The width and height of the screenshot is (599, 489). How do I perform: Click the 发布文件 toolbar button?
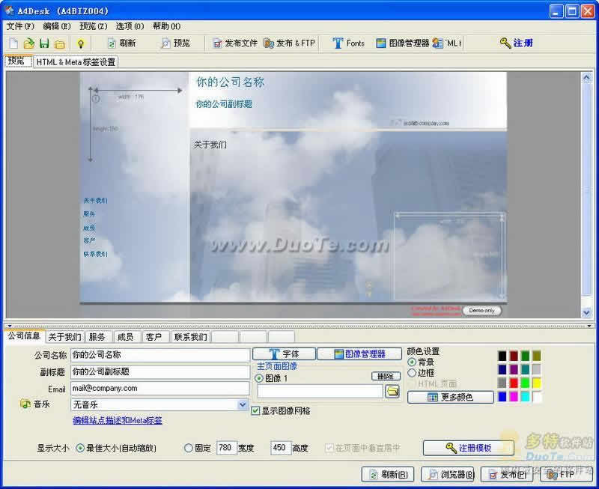235,43
